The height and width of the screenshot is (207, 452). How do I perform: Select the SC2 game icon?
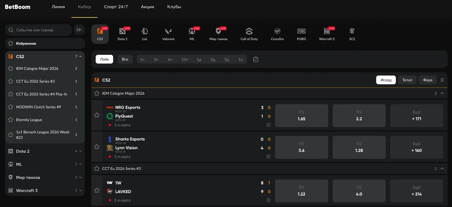coord(352,34)
